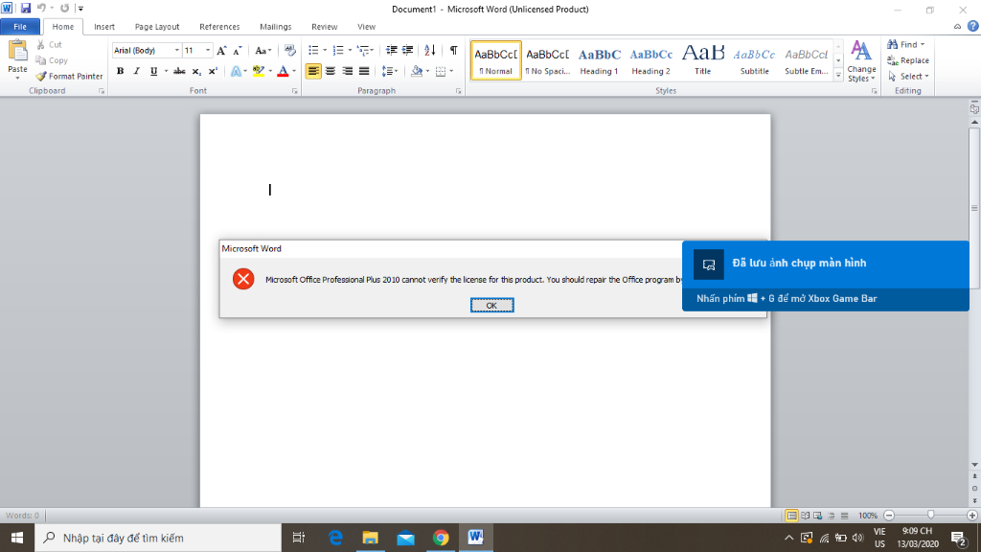Toggle Center alignment
The width and height of the screenshot is (981, 552).
click(x=331, y=71)
